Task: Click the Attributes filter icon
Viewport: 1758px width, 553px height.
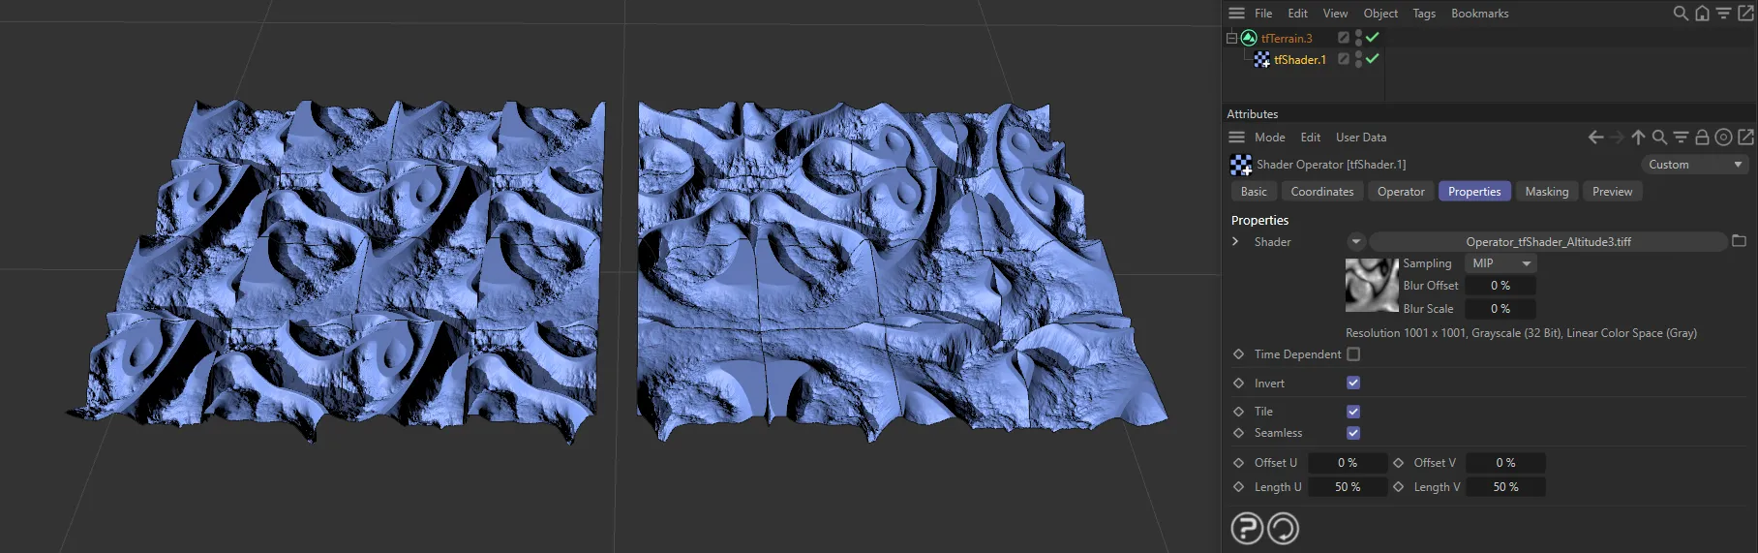Action: tap(1681, 138)
